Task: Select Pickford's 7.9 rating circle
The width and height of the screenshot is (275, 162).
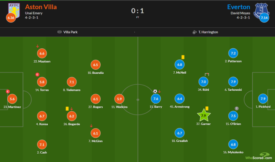Action: [262, 99]
